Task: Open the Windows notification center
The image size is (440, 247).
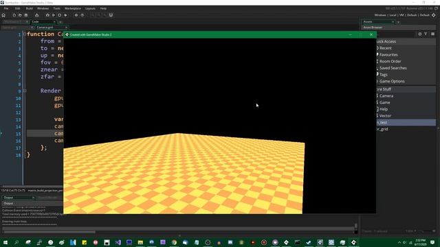Action: 432,242
